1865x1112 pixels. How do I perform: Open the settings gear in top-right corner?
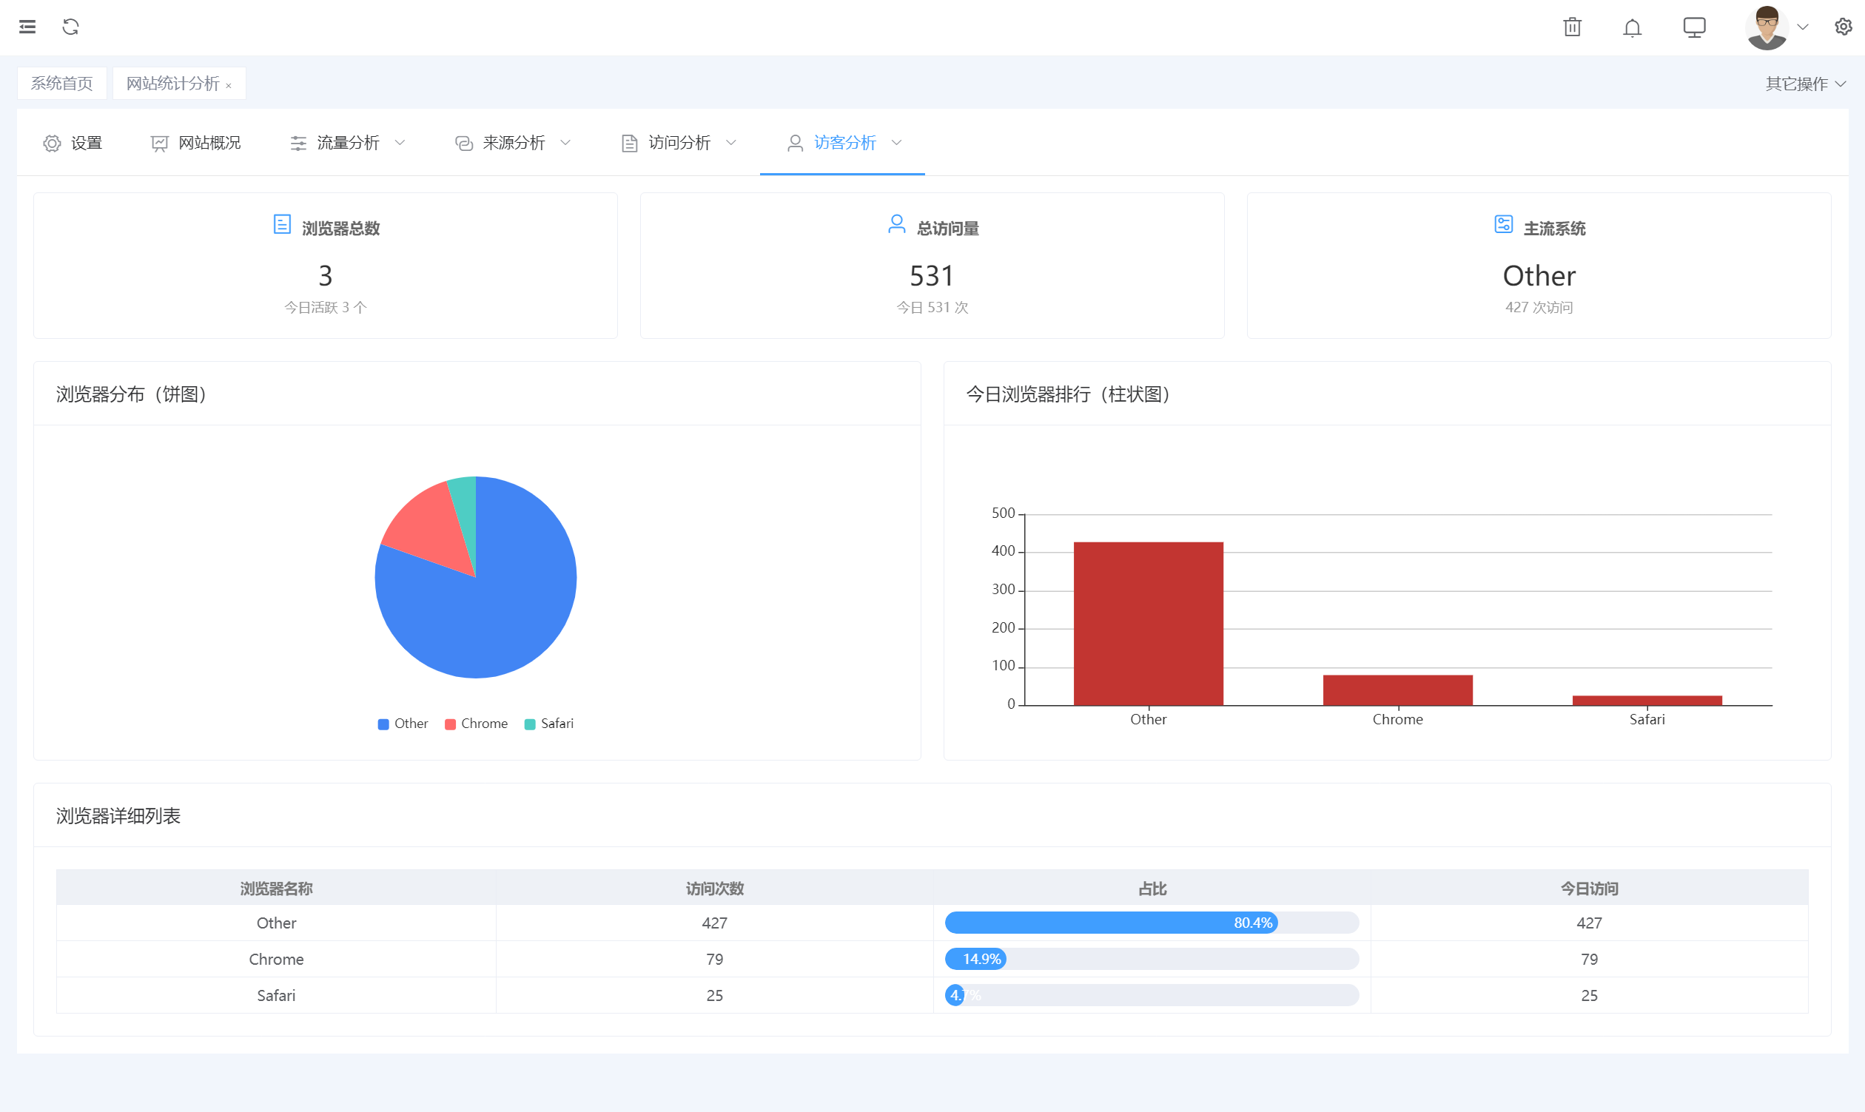[1843, 27]
